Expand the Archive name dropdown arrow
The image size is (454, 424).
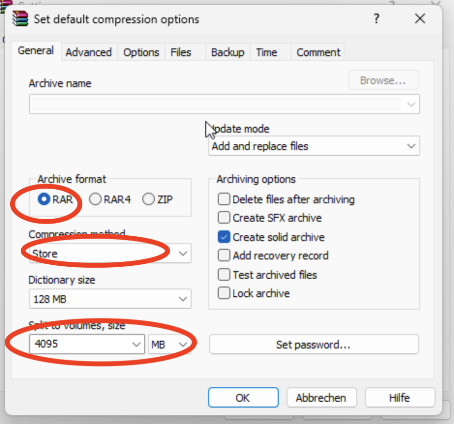(x=411, y=104)
